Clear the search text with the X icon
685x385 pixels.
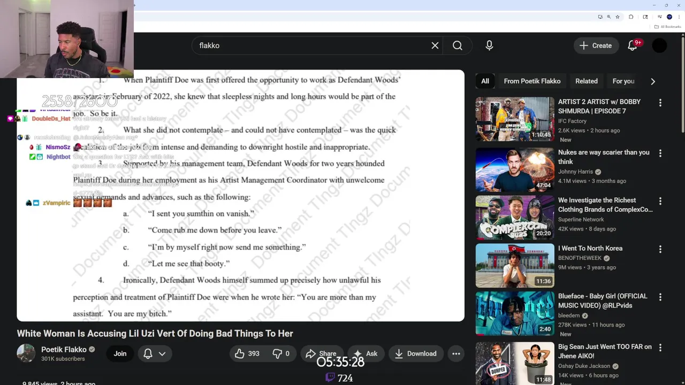pos(435,45)
